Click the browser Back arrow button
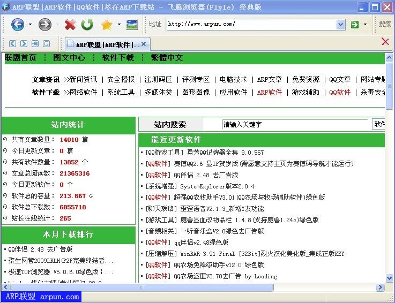Viewport: 395px width, 303px height. pos(18,25)
